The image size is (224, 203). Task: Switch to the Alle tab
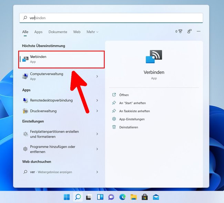click(25, 32)
